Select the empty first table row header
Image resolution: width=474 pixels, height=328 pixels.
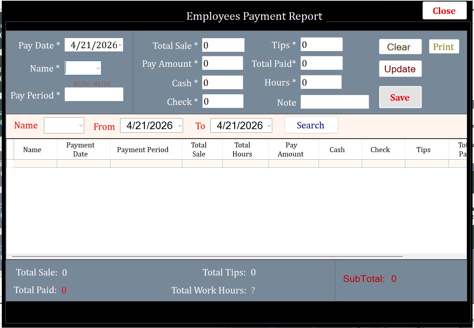click(x=10, y=164)
